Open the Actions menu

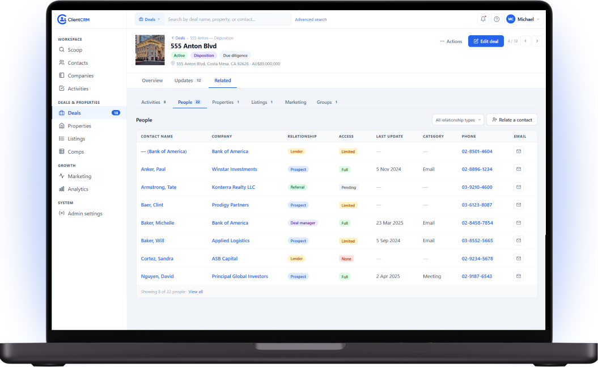coord(451,41)
